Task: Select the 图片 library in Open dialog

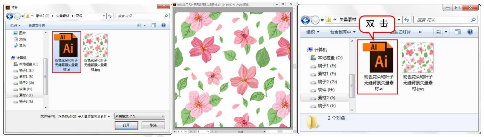Action: click(19, 33)
